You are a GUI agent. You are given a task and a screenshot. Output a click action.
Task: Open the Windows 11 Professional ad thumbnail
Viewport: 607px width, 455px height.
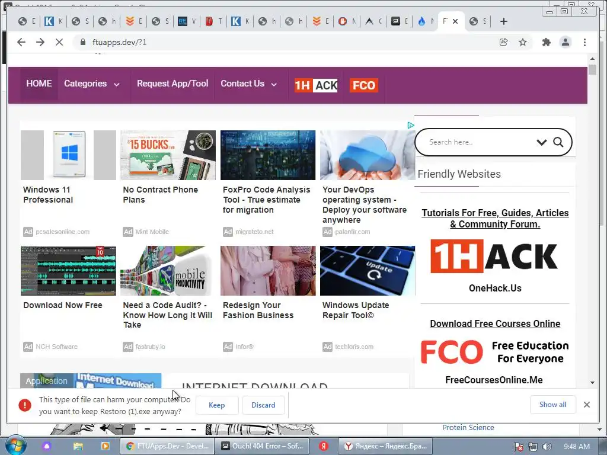pos(68,155)
